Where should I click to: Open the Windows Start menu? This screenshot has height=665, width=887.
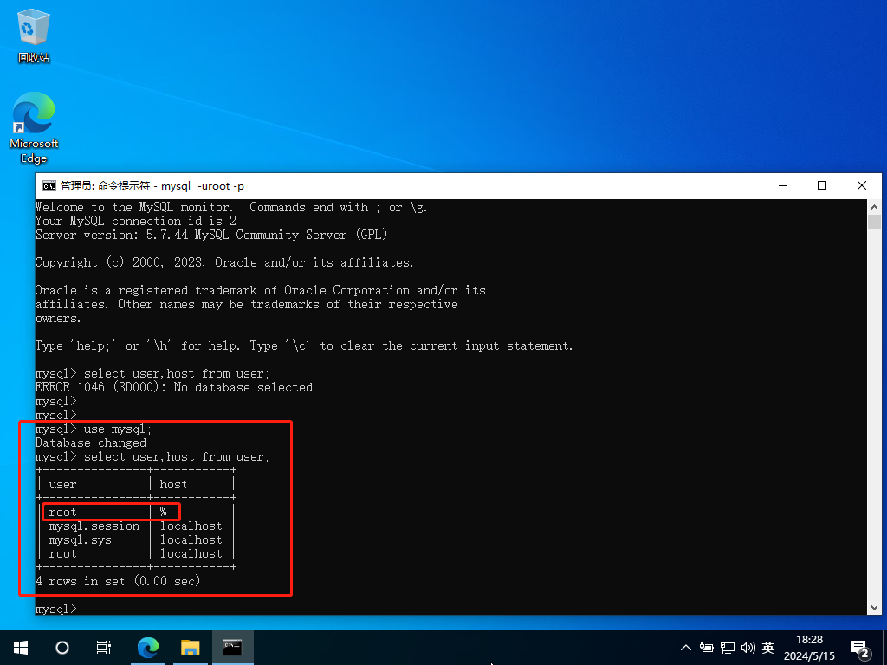(x=20, y=647)
